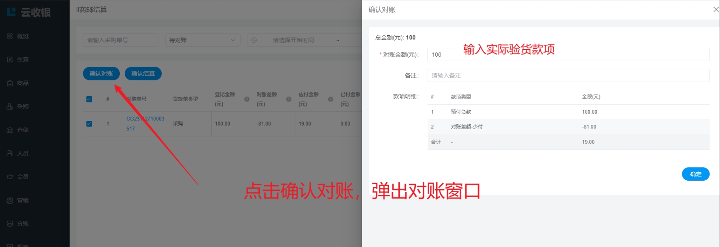Click the help icon beside 应付金额 column
The height and width of the screenshot is (247, 720).
click(x=330, y=99)
